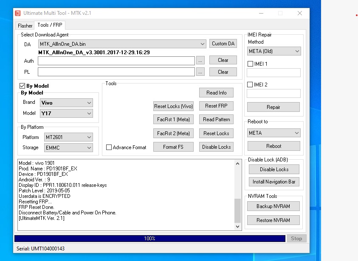Click the Reset Locks button in Tools
358x261 pixels.
click(216, 133)
